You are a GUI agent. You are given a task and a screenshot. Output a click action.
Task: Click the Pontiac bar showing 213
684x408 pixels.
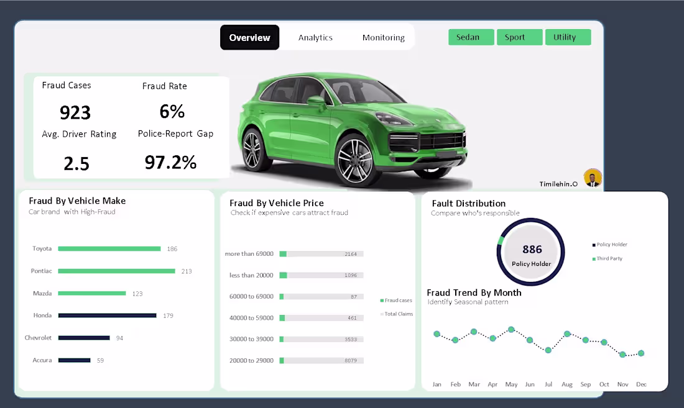tap(116, 271)
